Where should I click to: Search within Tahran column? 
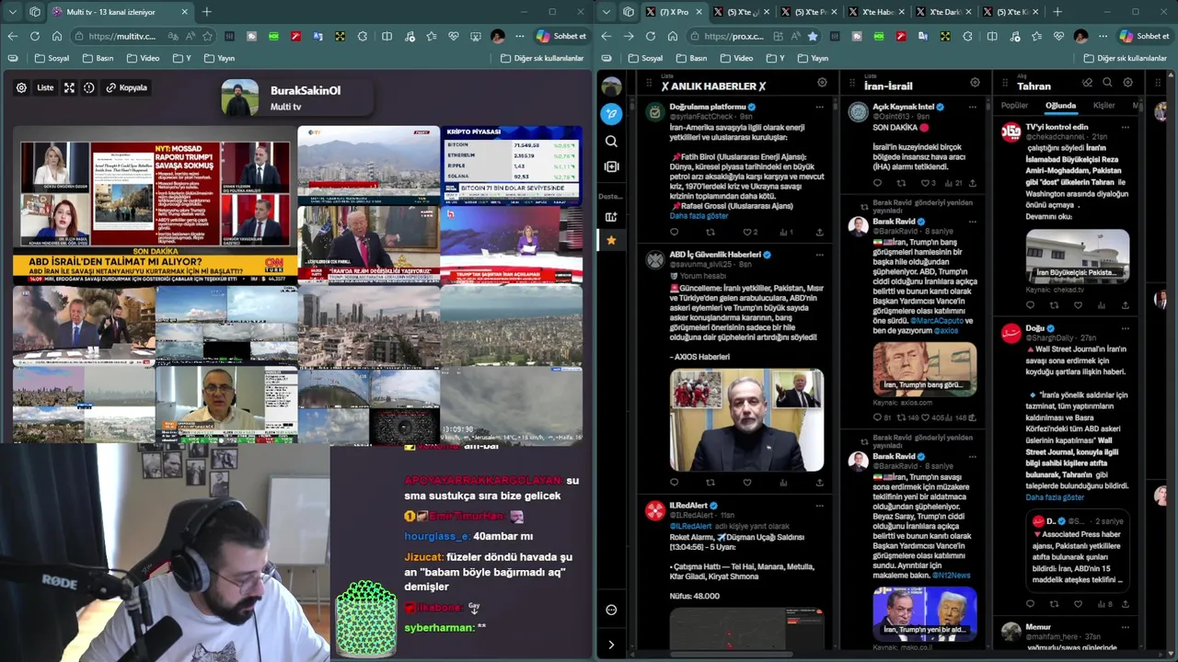pos(1107,83)
